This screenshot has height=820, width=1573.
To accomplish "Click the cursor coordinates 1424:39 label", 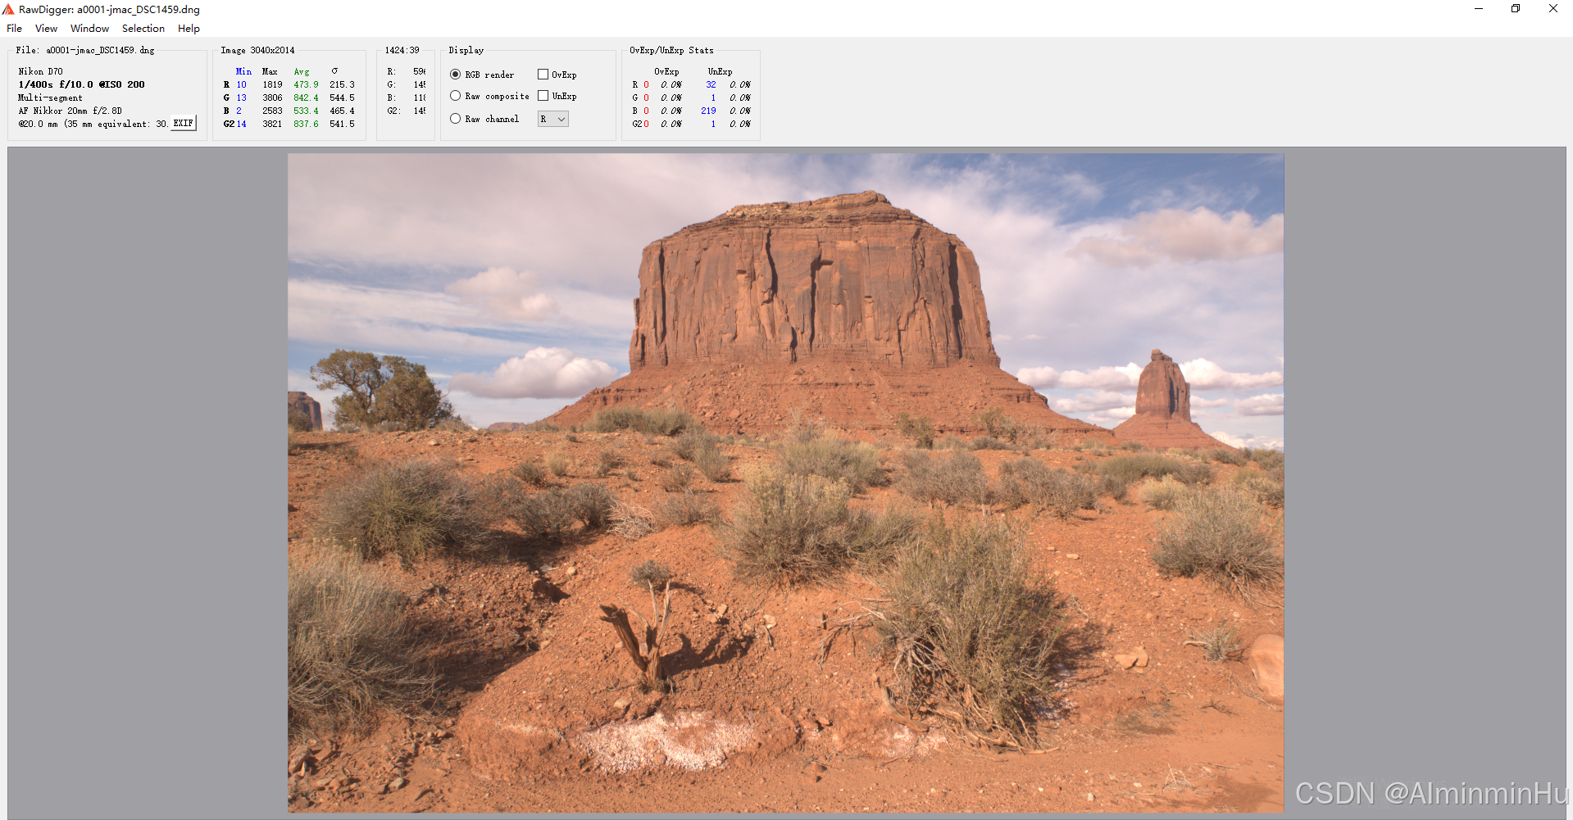I will [x=402, y=50].
